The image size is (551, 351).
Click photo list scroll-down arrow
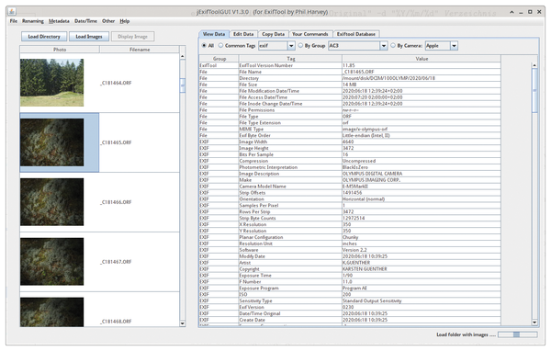[x=183, y=323]
